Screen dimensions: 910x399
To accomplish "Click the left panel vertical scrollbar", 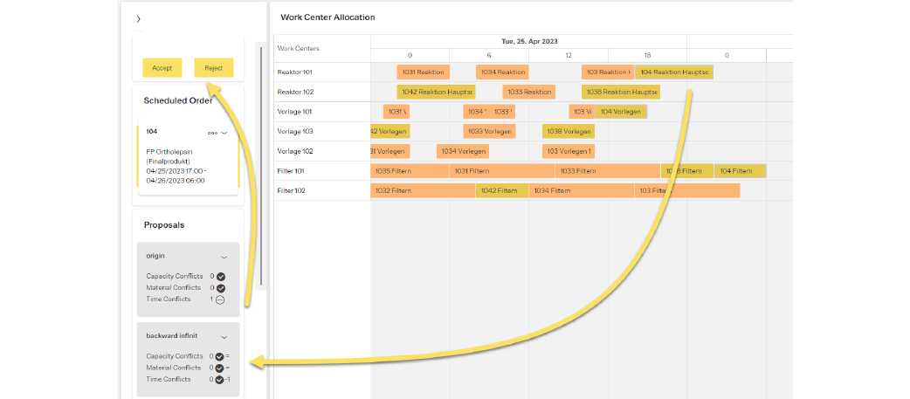I will (x=262, y=157).
